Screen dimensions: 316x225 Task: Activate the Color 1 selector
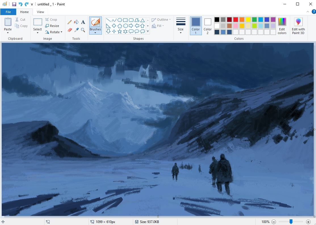pos(196,26)
